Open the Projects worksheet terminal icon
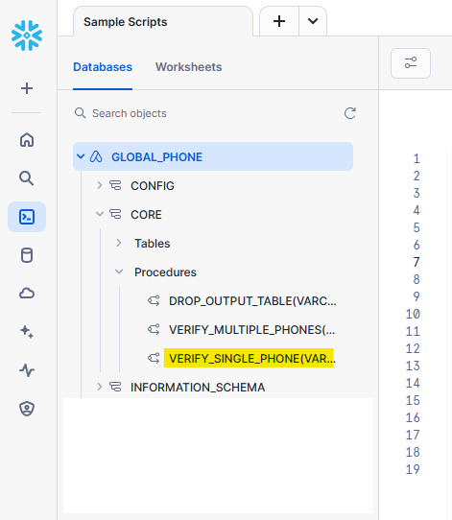The width and height of the screenshot is (452, 520). (27, 217)
